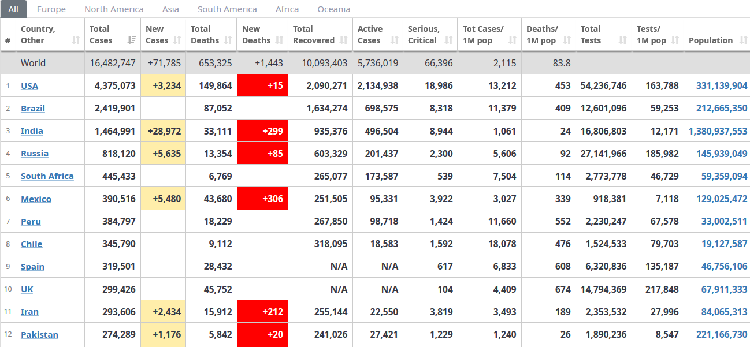Select the All tab
750x347 pixels.
click(x=13, y=9)
